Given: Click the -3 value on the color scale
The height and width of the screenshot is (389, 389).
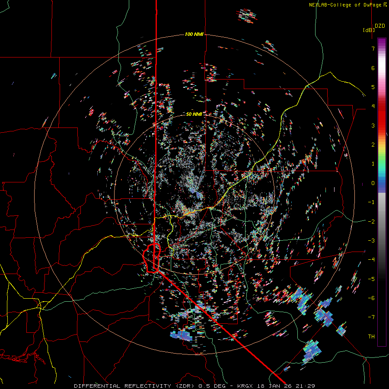Looking at the screenshot, I should [371, 241].
